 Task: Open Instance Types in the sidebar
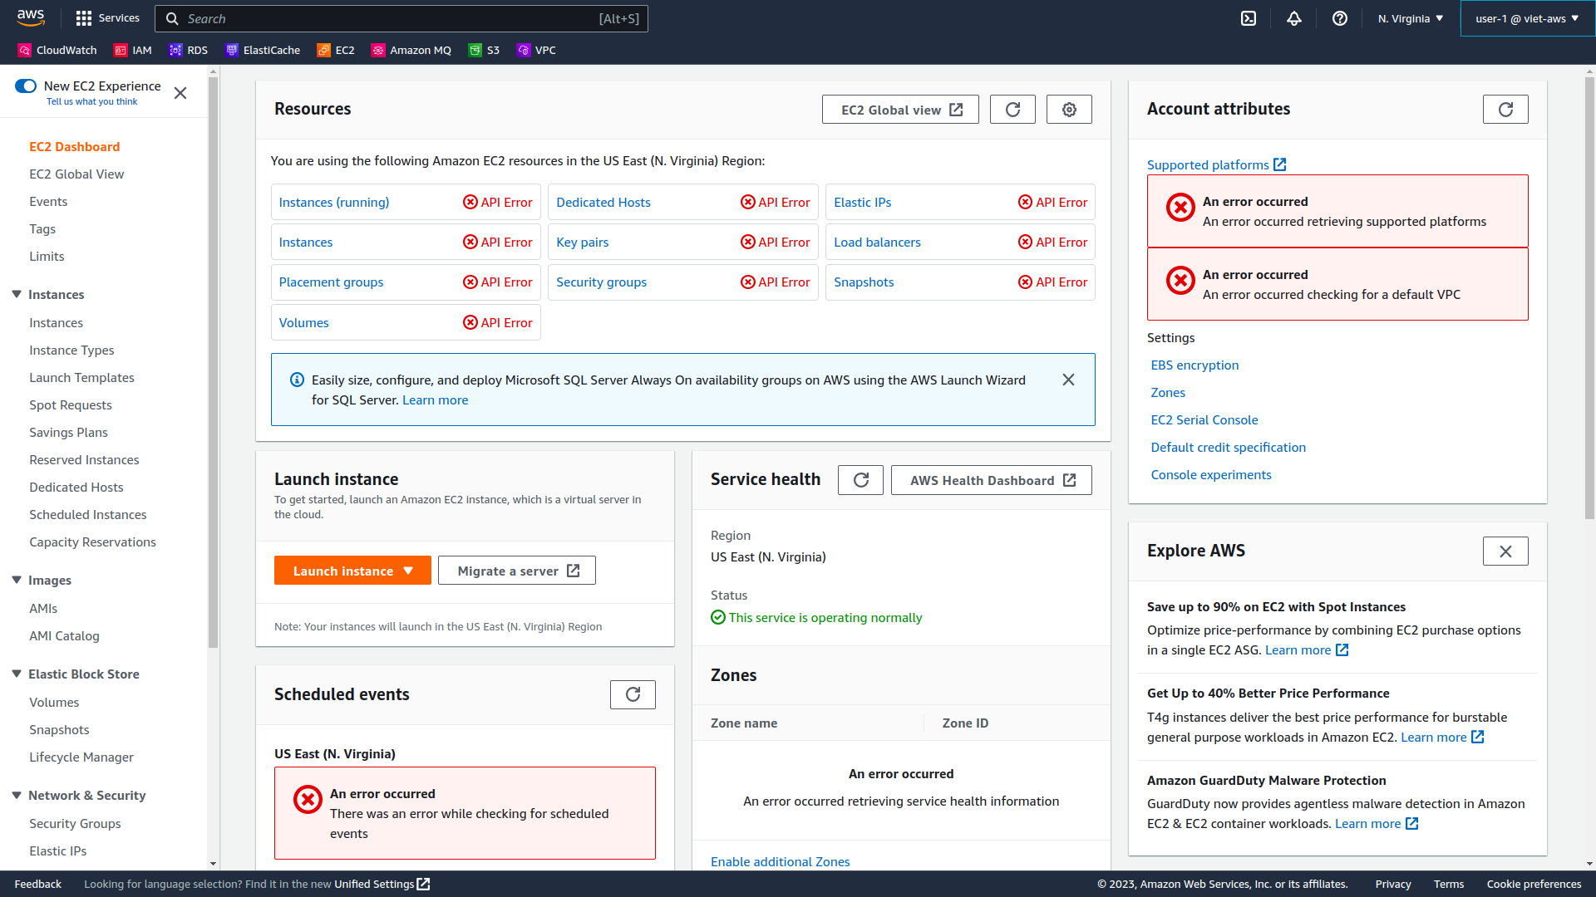(x=71, y=350)
